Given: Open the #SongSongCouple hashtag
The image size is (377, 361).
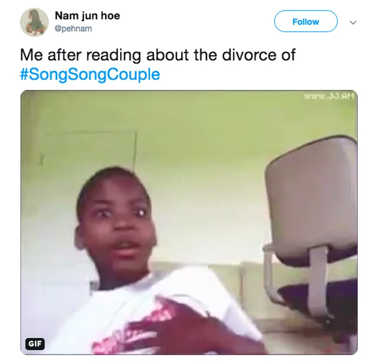Looking at the screenshot, I should pyautogui.click(x=90, y=74).
